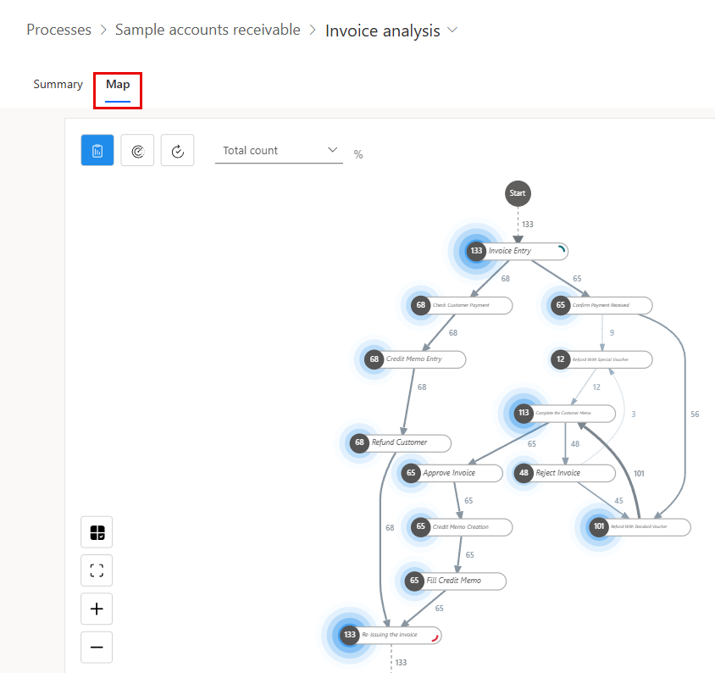Fit the map to screen
The height and width of the screenshot is (673, 715).
[x=97, y=570]
